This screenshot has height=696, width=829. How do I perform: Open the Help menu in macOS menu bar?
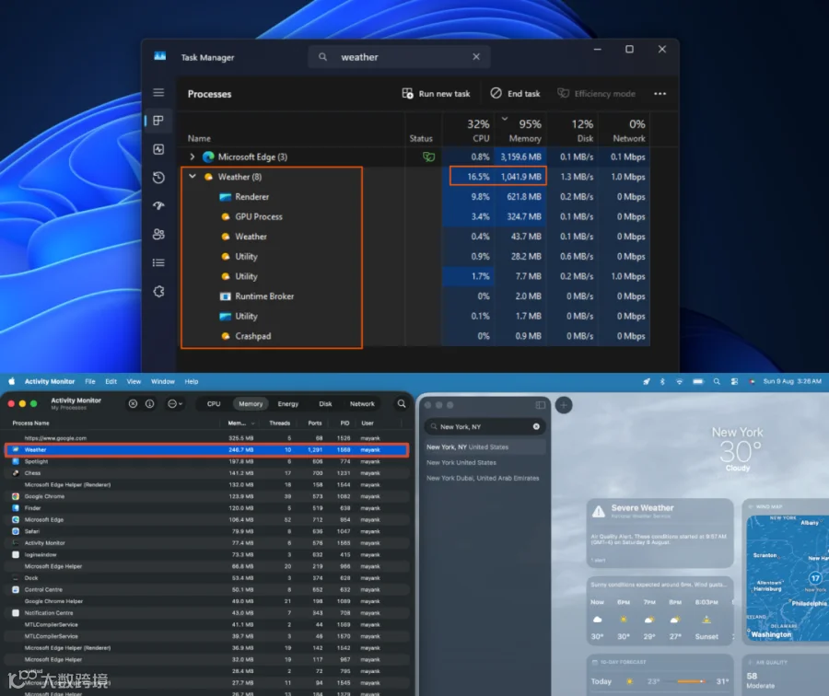click(192, 381)
